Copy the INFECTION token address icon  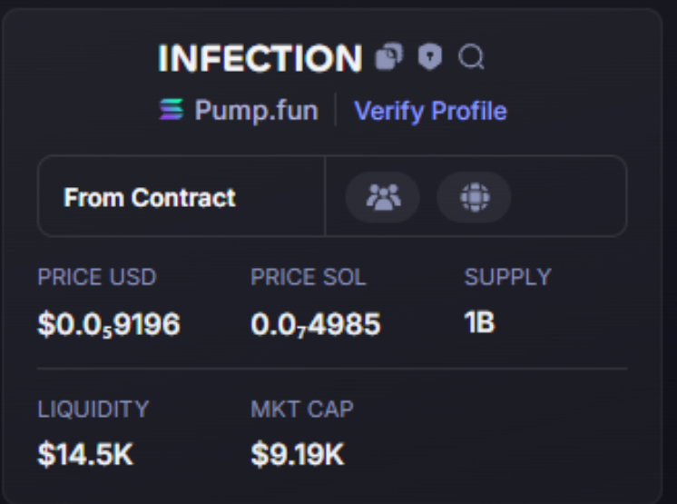point(389,56)
